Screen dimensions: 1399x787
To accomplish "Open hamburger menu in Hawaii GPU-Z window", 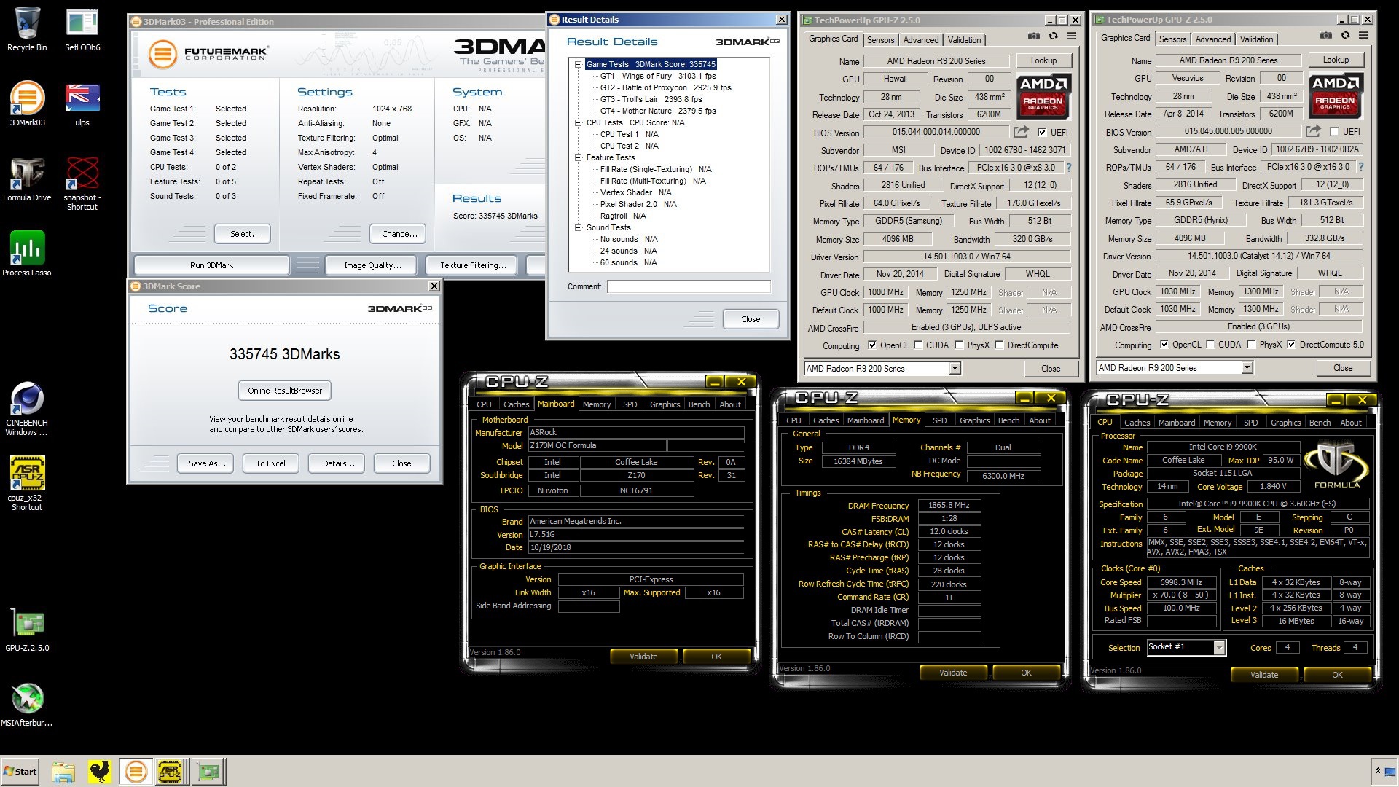I will point(1072,36).
